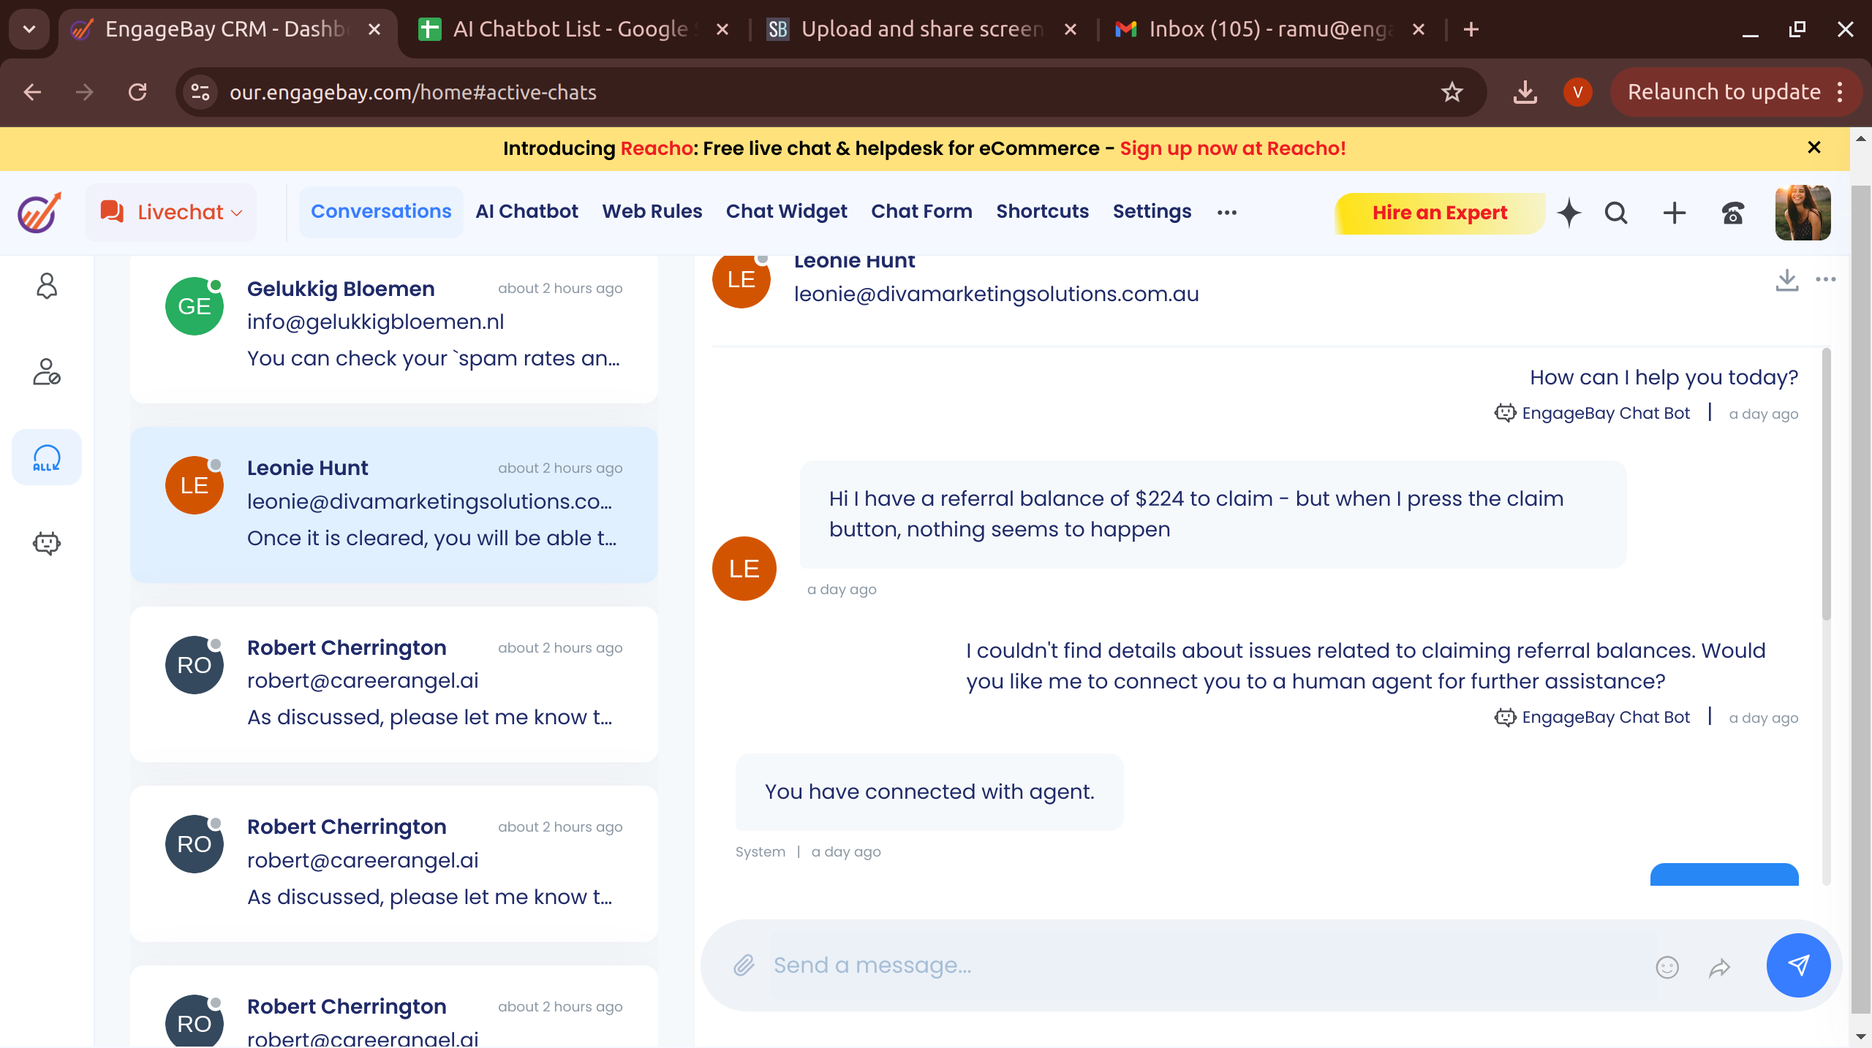Open Gelukkig Bloemen conversation
This screenshot has width=1872, height=1048.
click(x=393, y=323)
